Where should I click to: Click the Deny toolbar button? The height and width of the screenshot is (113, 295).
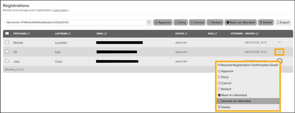[181, 22]
